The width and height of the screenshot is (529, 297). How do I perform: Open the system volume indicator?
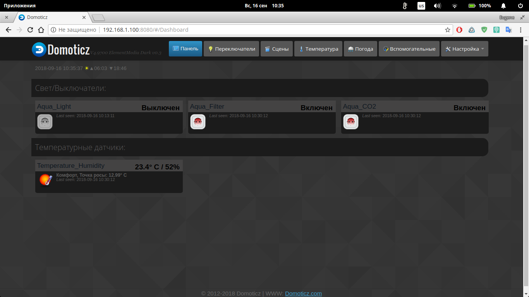[437, 6]
